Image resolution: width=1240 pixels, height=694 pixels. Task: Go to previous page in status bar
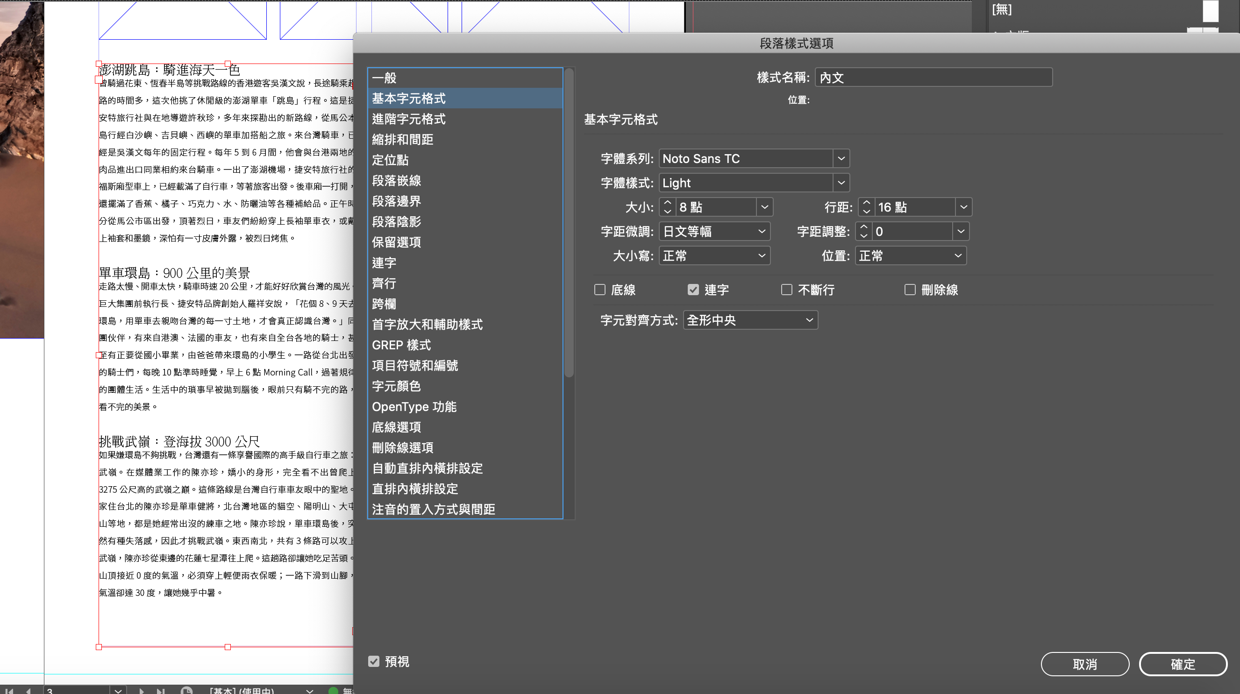(x=29, y=691)
